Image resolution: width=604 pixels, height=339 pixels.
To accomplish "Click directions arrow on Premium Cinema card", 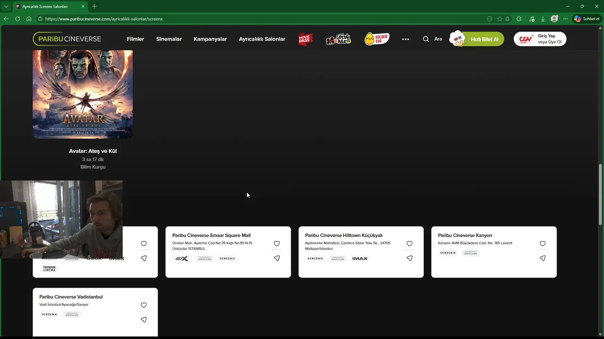I will (x=144, y=258).
